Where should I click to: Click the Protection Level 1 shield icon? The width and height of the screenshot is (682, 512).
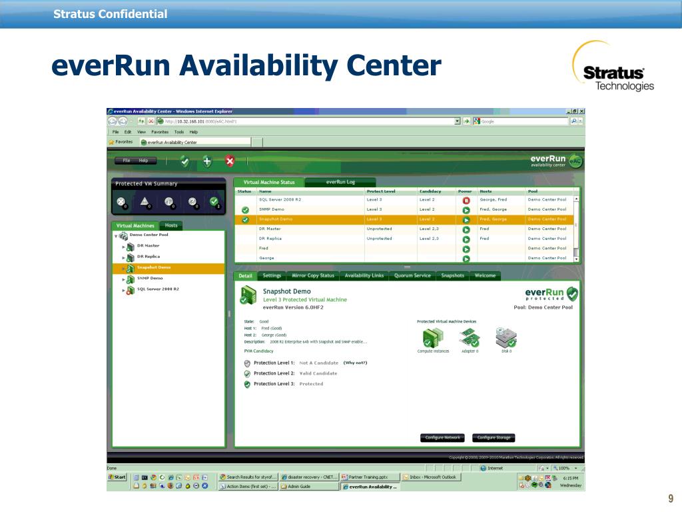[247, 363]
